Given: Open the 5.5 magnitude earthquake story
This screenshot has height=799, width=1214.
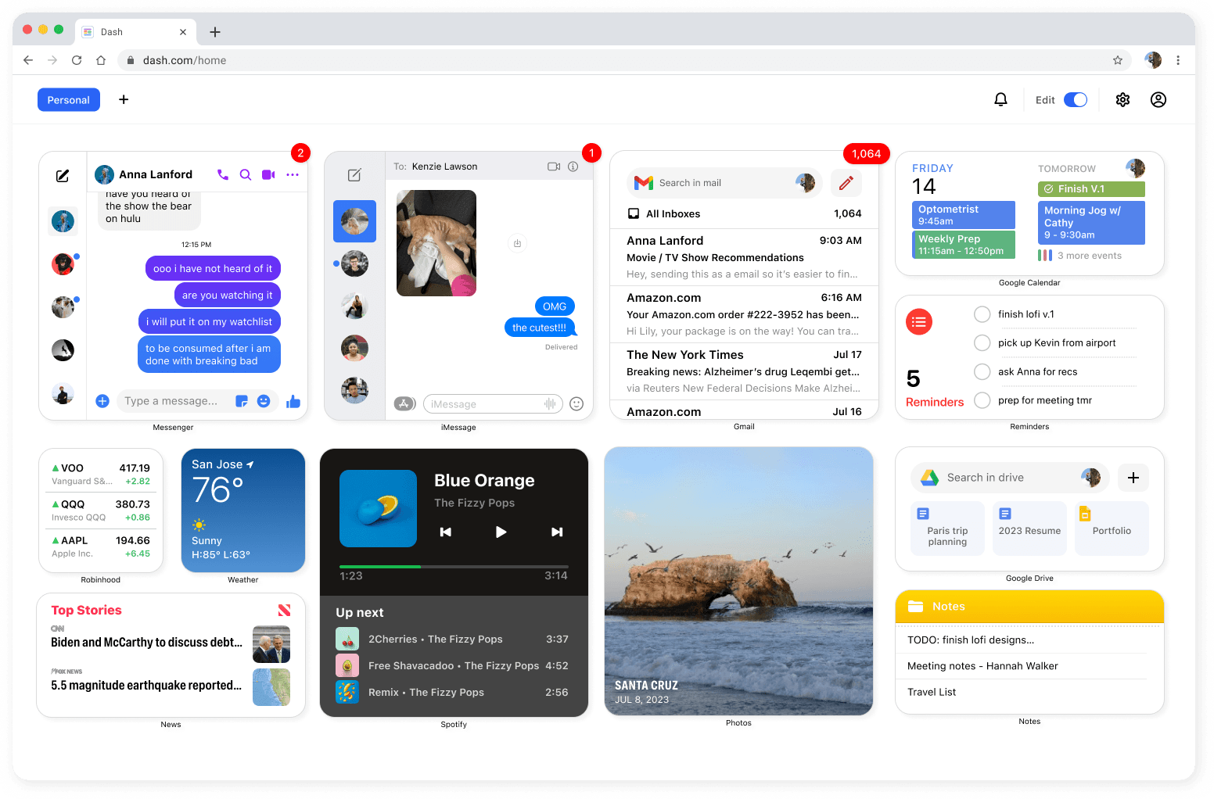Looking at the screenshot, I should [x=171, y=686].
